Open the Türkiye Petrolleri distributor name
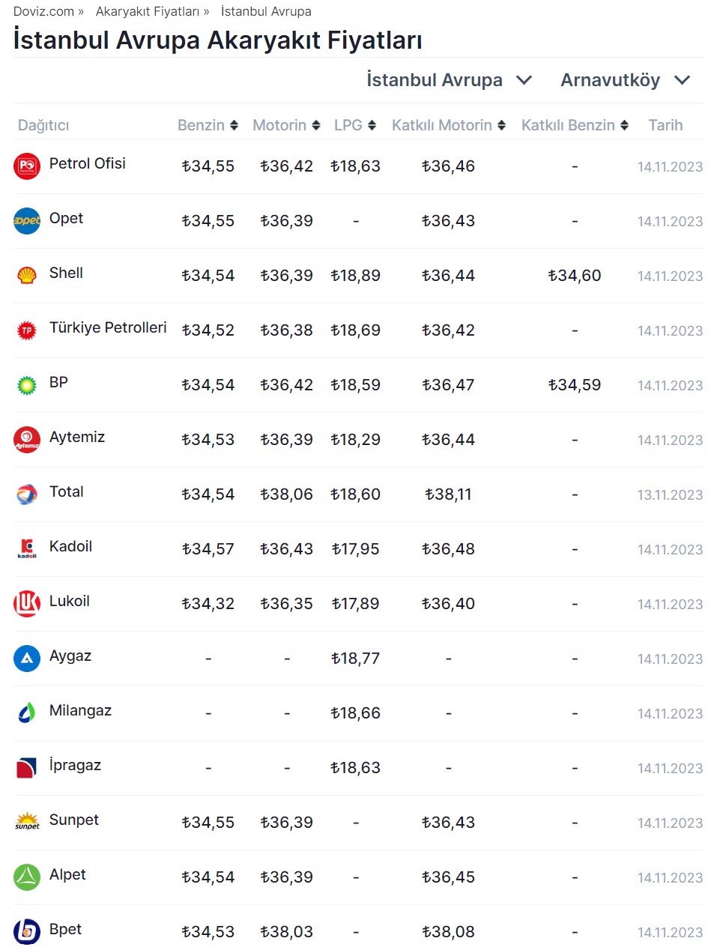This screenshot has width=711, height=947. tap(108, 327)
